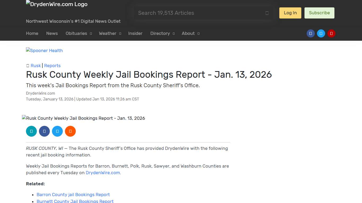Switch to the News section
This screenshot has width=362, height=203.
52,33
